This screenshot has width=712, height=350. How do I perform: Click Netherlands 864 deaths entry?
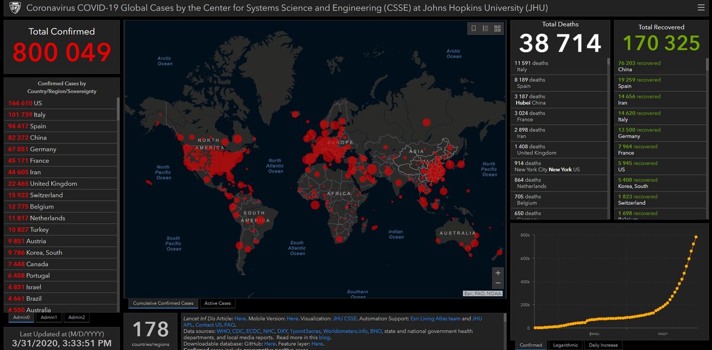click(x=558, y=183)
